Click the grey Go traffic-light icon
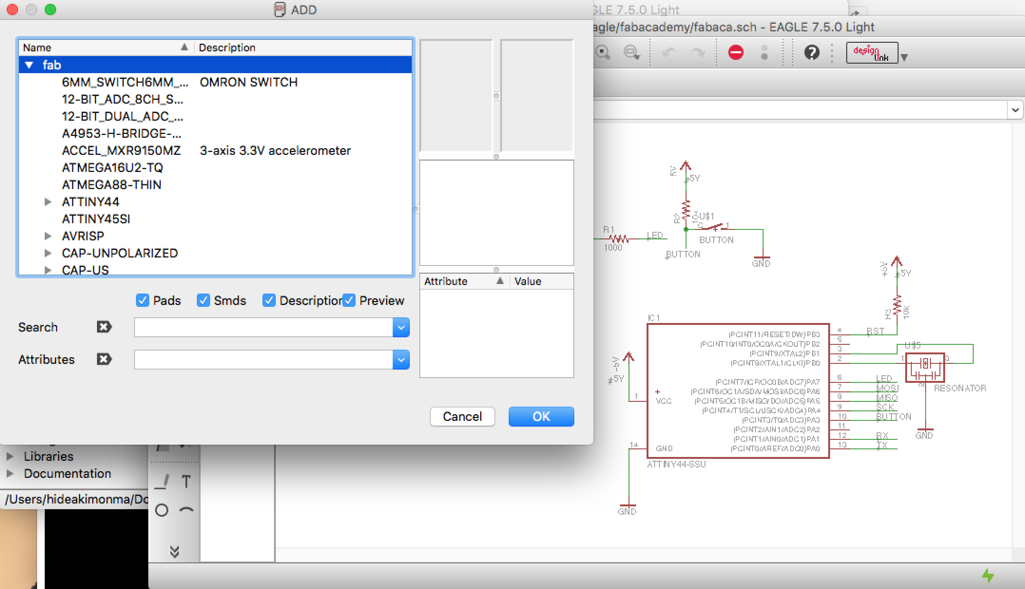This screenshot has width=1025, height=589. click(x=764, y=52)
